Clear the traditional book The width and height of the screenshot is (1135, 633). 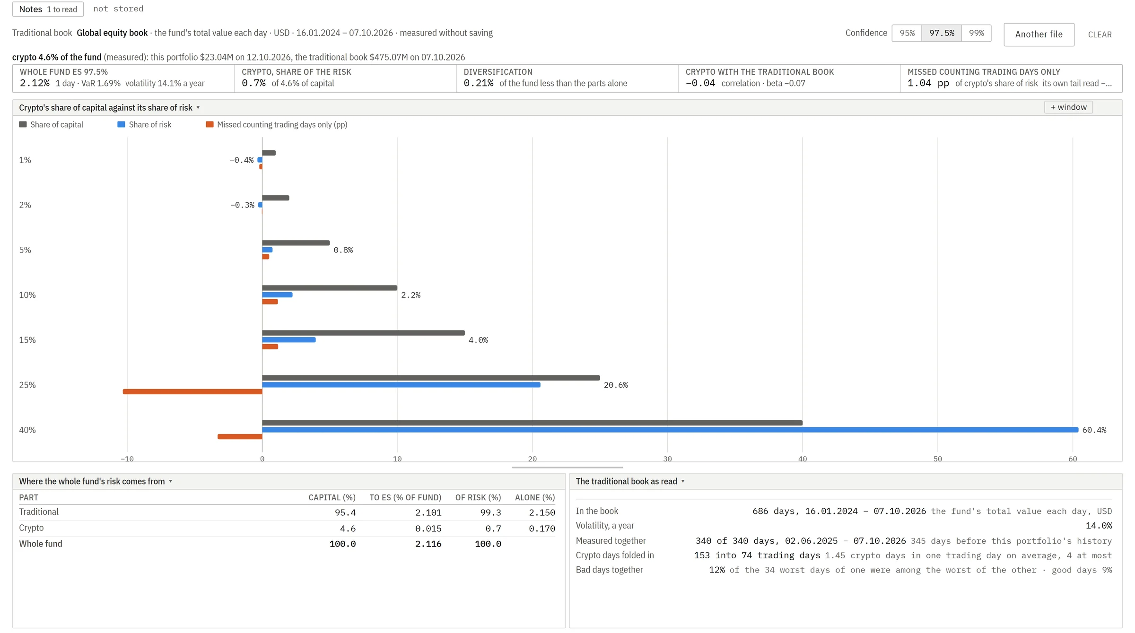coord(1100,35)
